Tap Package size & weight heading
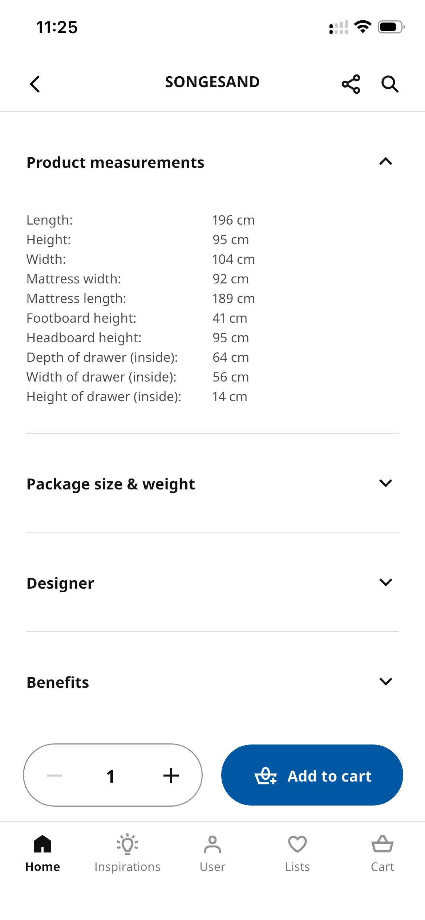Viewport: 425px width, 920px height. click(111, 484)
